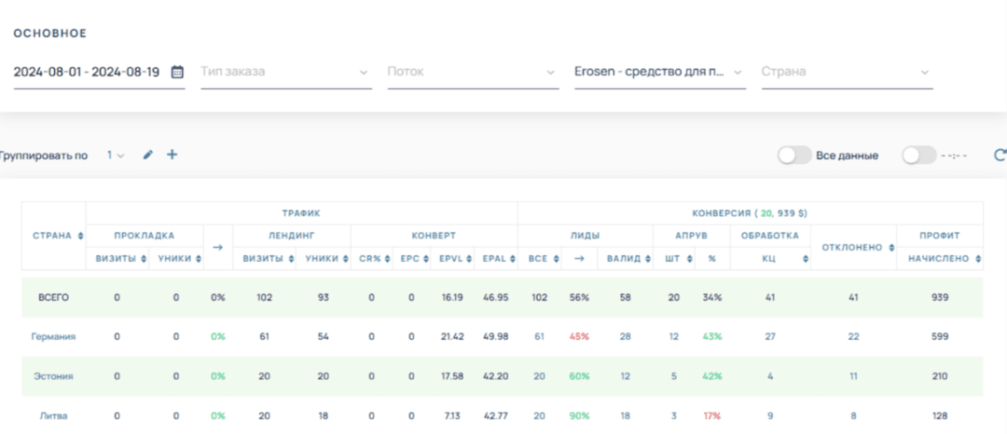This screenshot has height=434, width=1007.
Task: Sort by Страна column sort icon
Action: (x=80, y=236)
